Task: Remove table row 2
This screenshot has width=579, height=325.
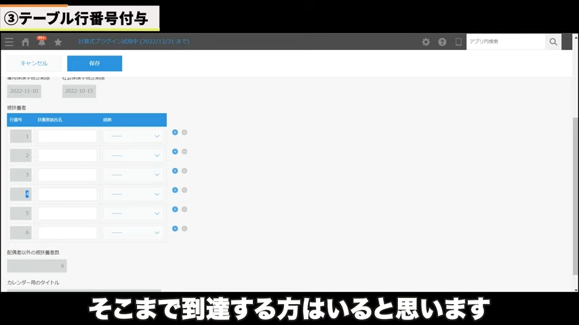Action: pyautogui.click(x=184, y=152)
